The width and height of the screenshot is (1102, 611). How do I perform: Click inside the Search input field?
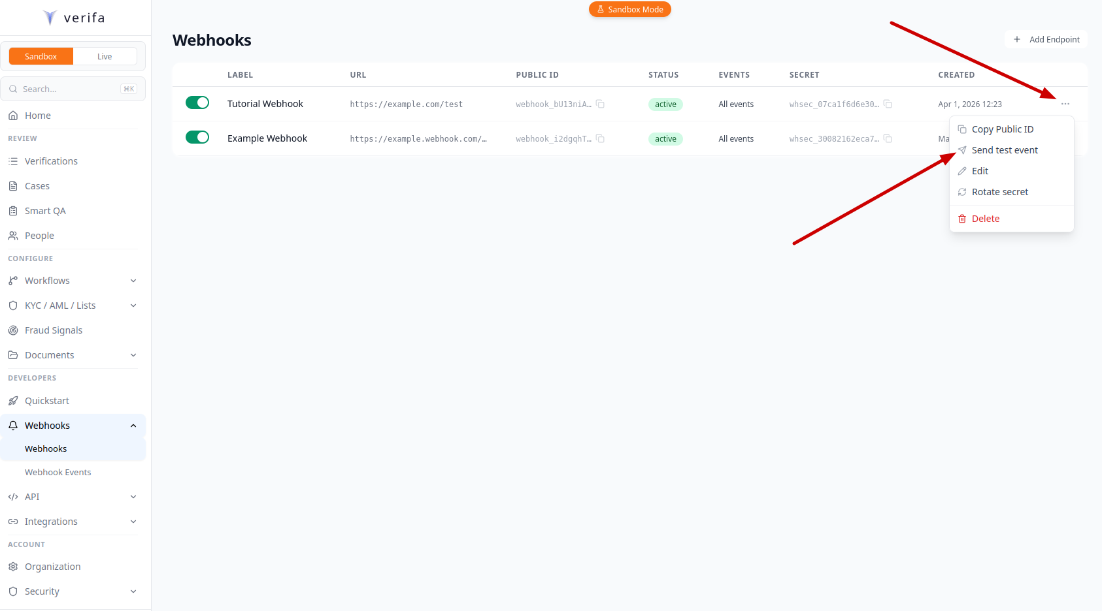pos(65,89)
